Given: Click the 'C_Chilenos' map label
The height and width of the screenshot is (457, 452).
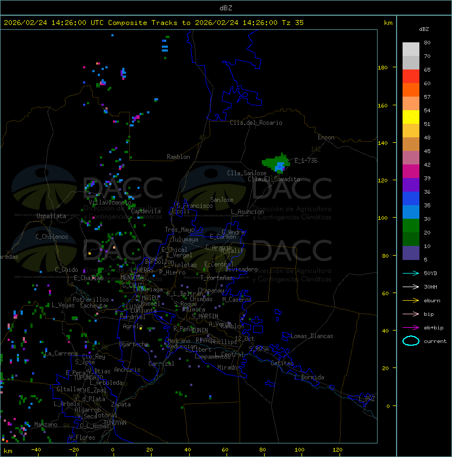Looking at the screenshot, I should pyautogui.click(x=52, y=237).
